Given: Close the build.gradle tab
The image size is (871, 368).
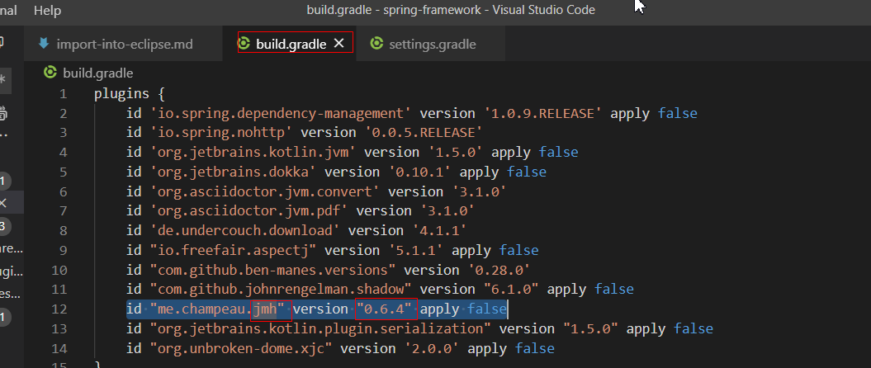Looking at the screenshot, I should point(338,43).
